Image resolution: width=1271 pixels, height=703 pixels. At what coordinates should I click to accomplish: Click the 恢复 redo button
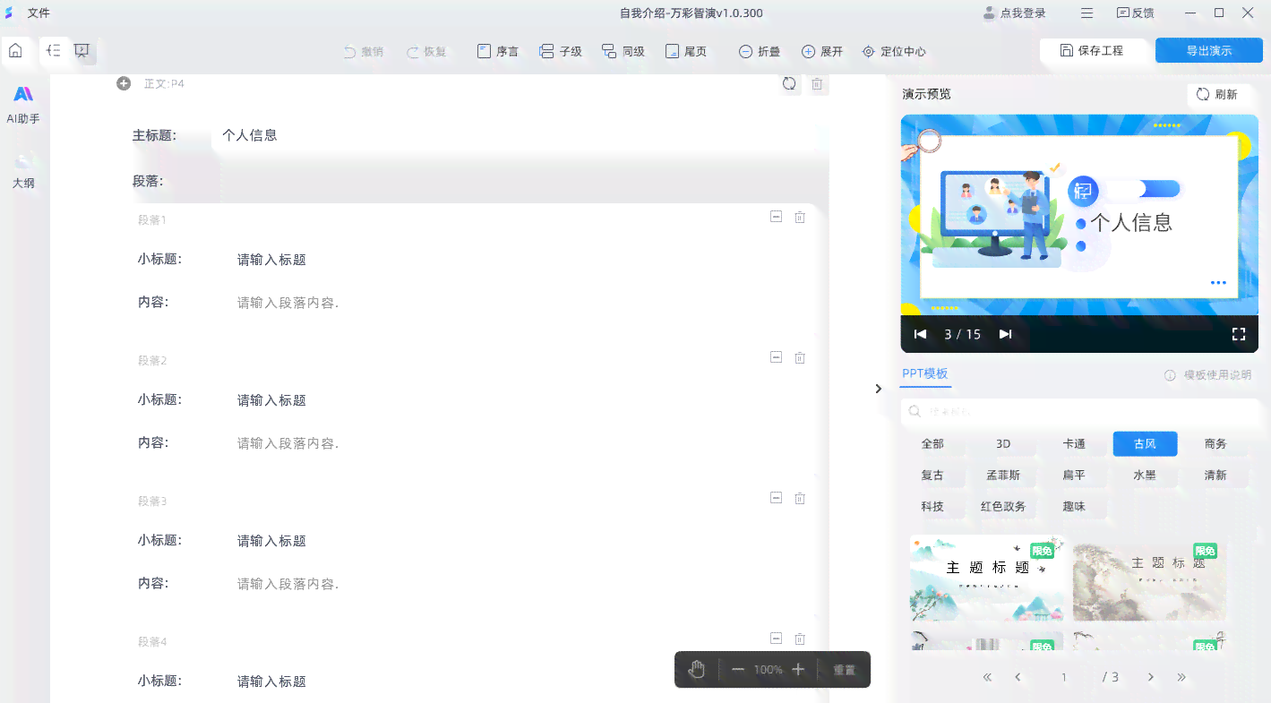coord(426,52)
